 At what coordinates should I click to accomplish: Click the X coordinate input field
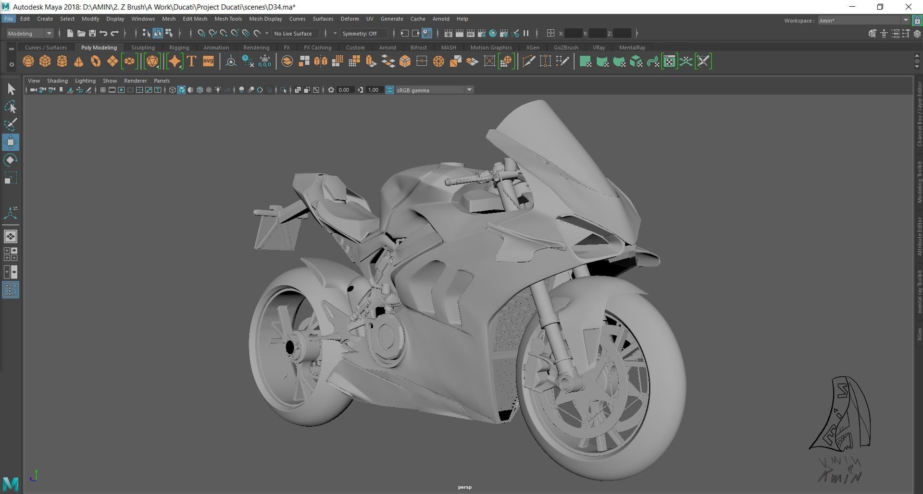point(573,33)
